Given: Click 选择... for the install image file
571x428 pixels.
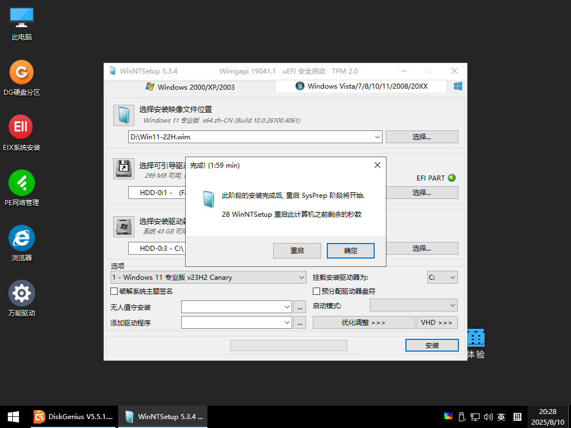Looking at the screenshot, I should click(422, 137).
